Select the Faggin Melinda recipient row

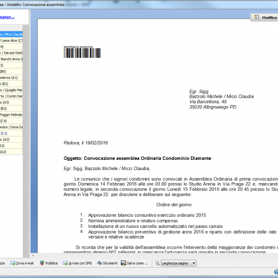(x=11, y=115)
